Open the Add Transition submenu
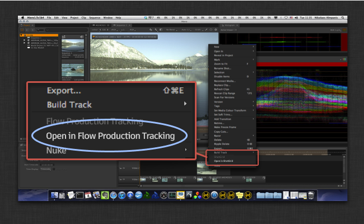Screen dimensions: 364x224 [x=232, y=119]
